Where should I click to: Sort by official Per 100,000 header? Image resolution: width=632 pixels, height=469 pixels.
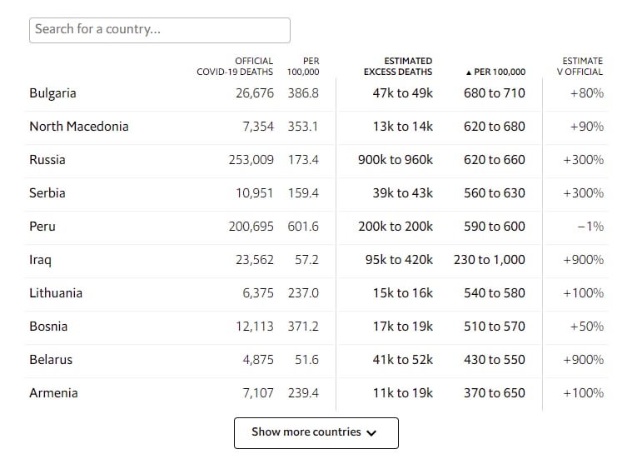coord(303,67)
